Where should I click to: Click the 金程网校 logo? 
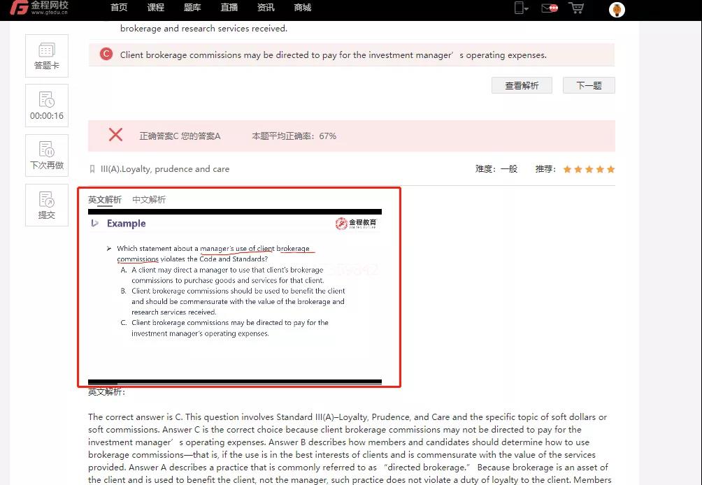(40, 8)
